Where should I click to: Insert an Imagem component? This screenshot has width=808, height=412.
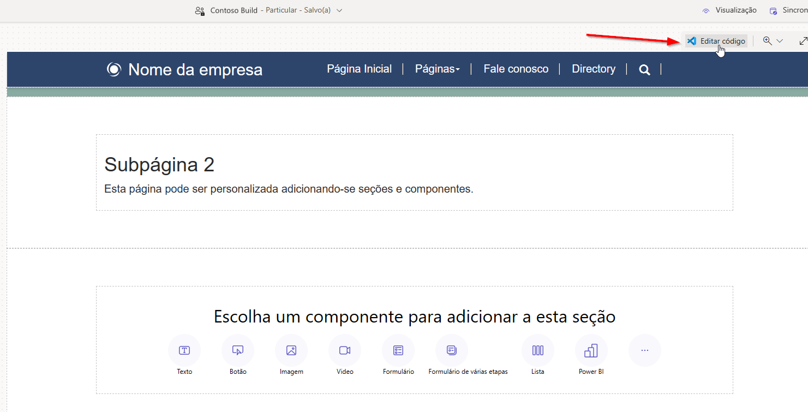click(291, 350)
